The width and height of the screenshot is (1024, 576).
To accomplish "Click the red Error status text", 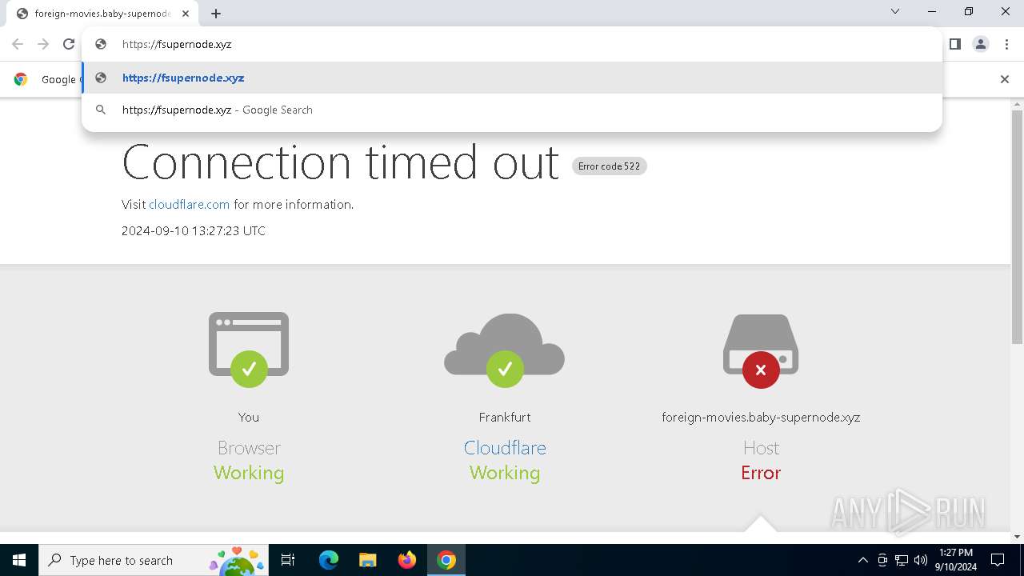I will (761, 473).
